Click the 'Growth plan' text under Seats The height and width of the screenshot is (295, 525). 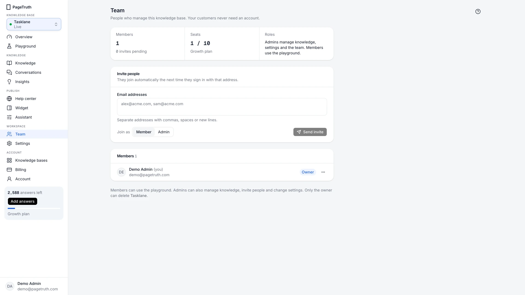pos(201,51)
